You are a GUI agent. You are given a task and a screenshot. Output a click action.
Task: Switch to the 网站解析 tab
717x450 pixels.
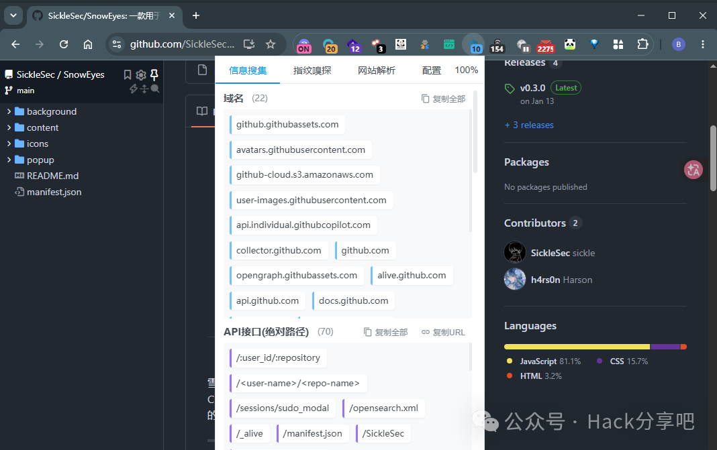pos(377,70)
